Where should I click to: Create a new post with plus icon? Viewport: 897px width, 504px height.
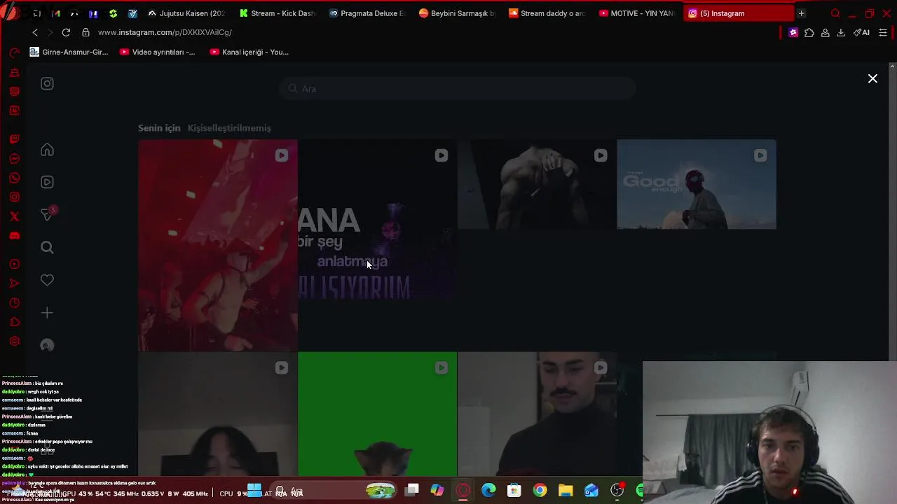point(47,313)
